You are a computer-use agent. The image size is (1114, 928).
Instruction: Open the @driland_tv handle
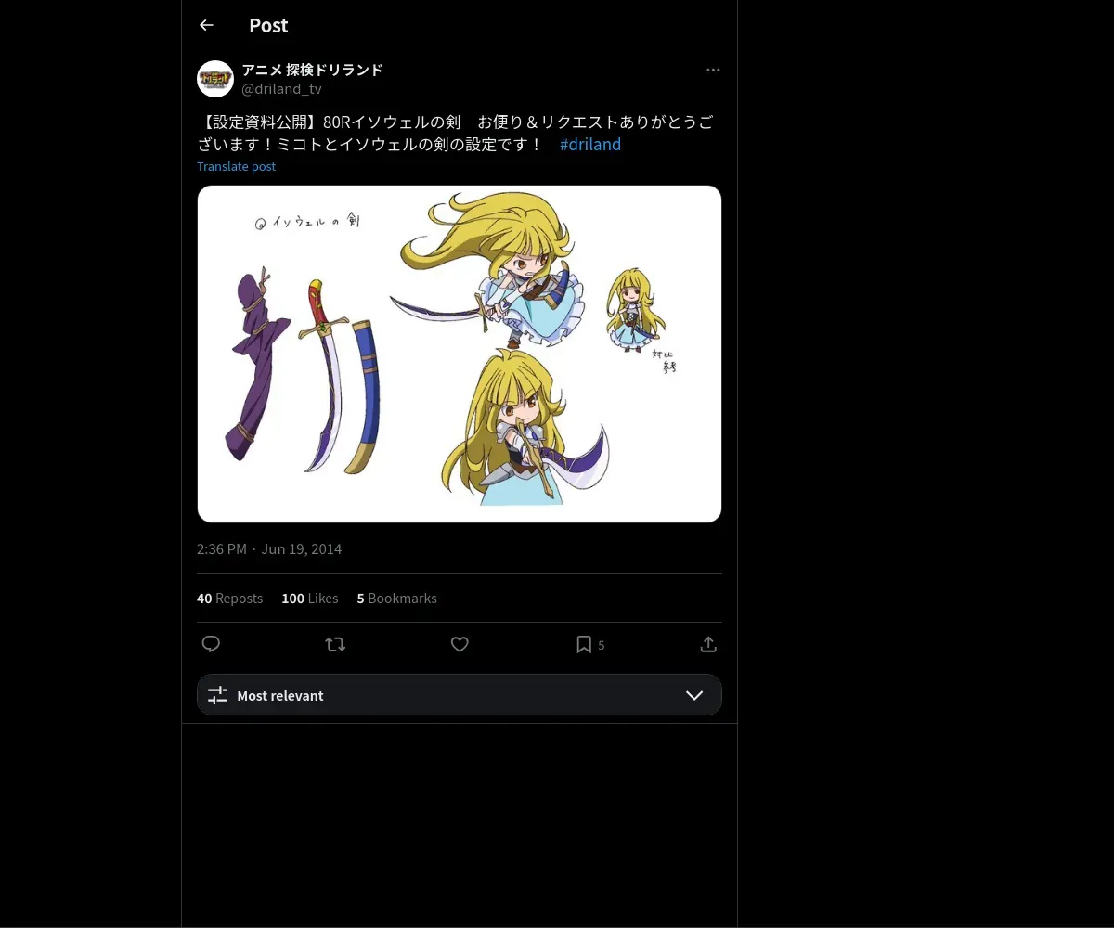point(281,89)
